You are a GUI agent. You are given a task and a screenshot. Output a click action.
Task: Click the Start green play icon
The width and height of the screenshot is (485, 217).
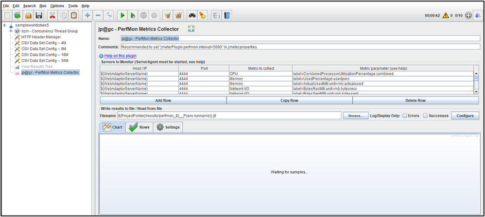[122, 15]
